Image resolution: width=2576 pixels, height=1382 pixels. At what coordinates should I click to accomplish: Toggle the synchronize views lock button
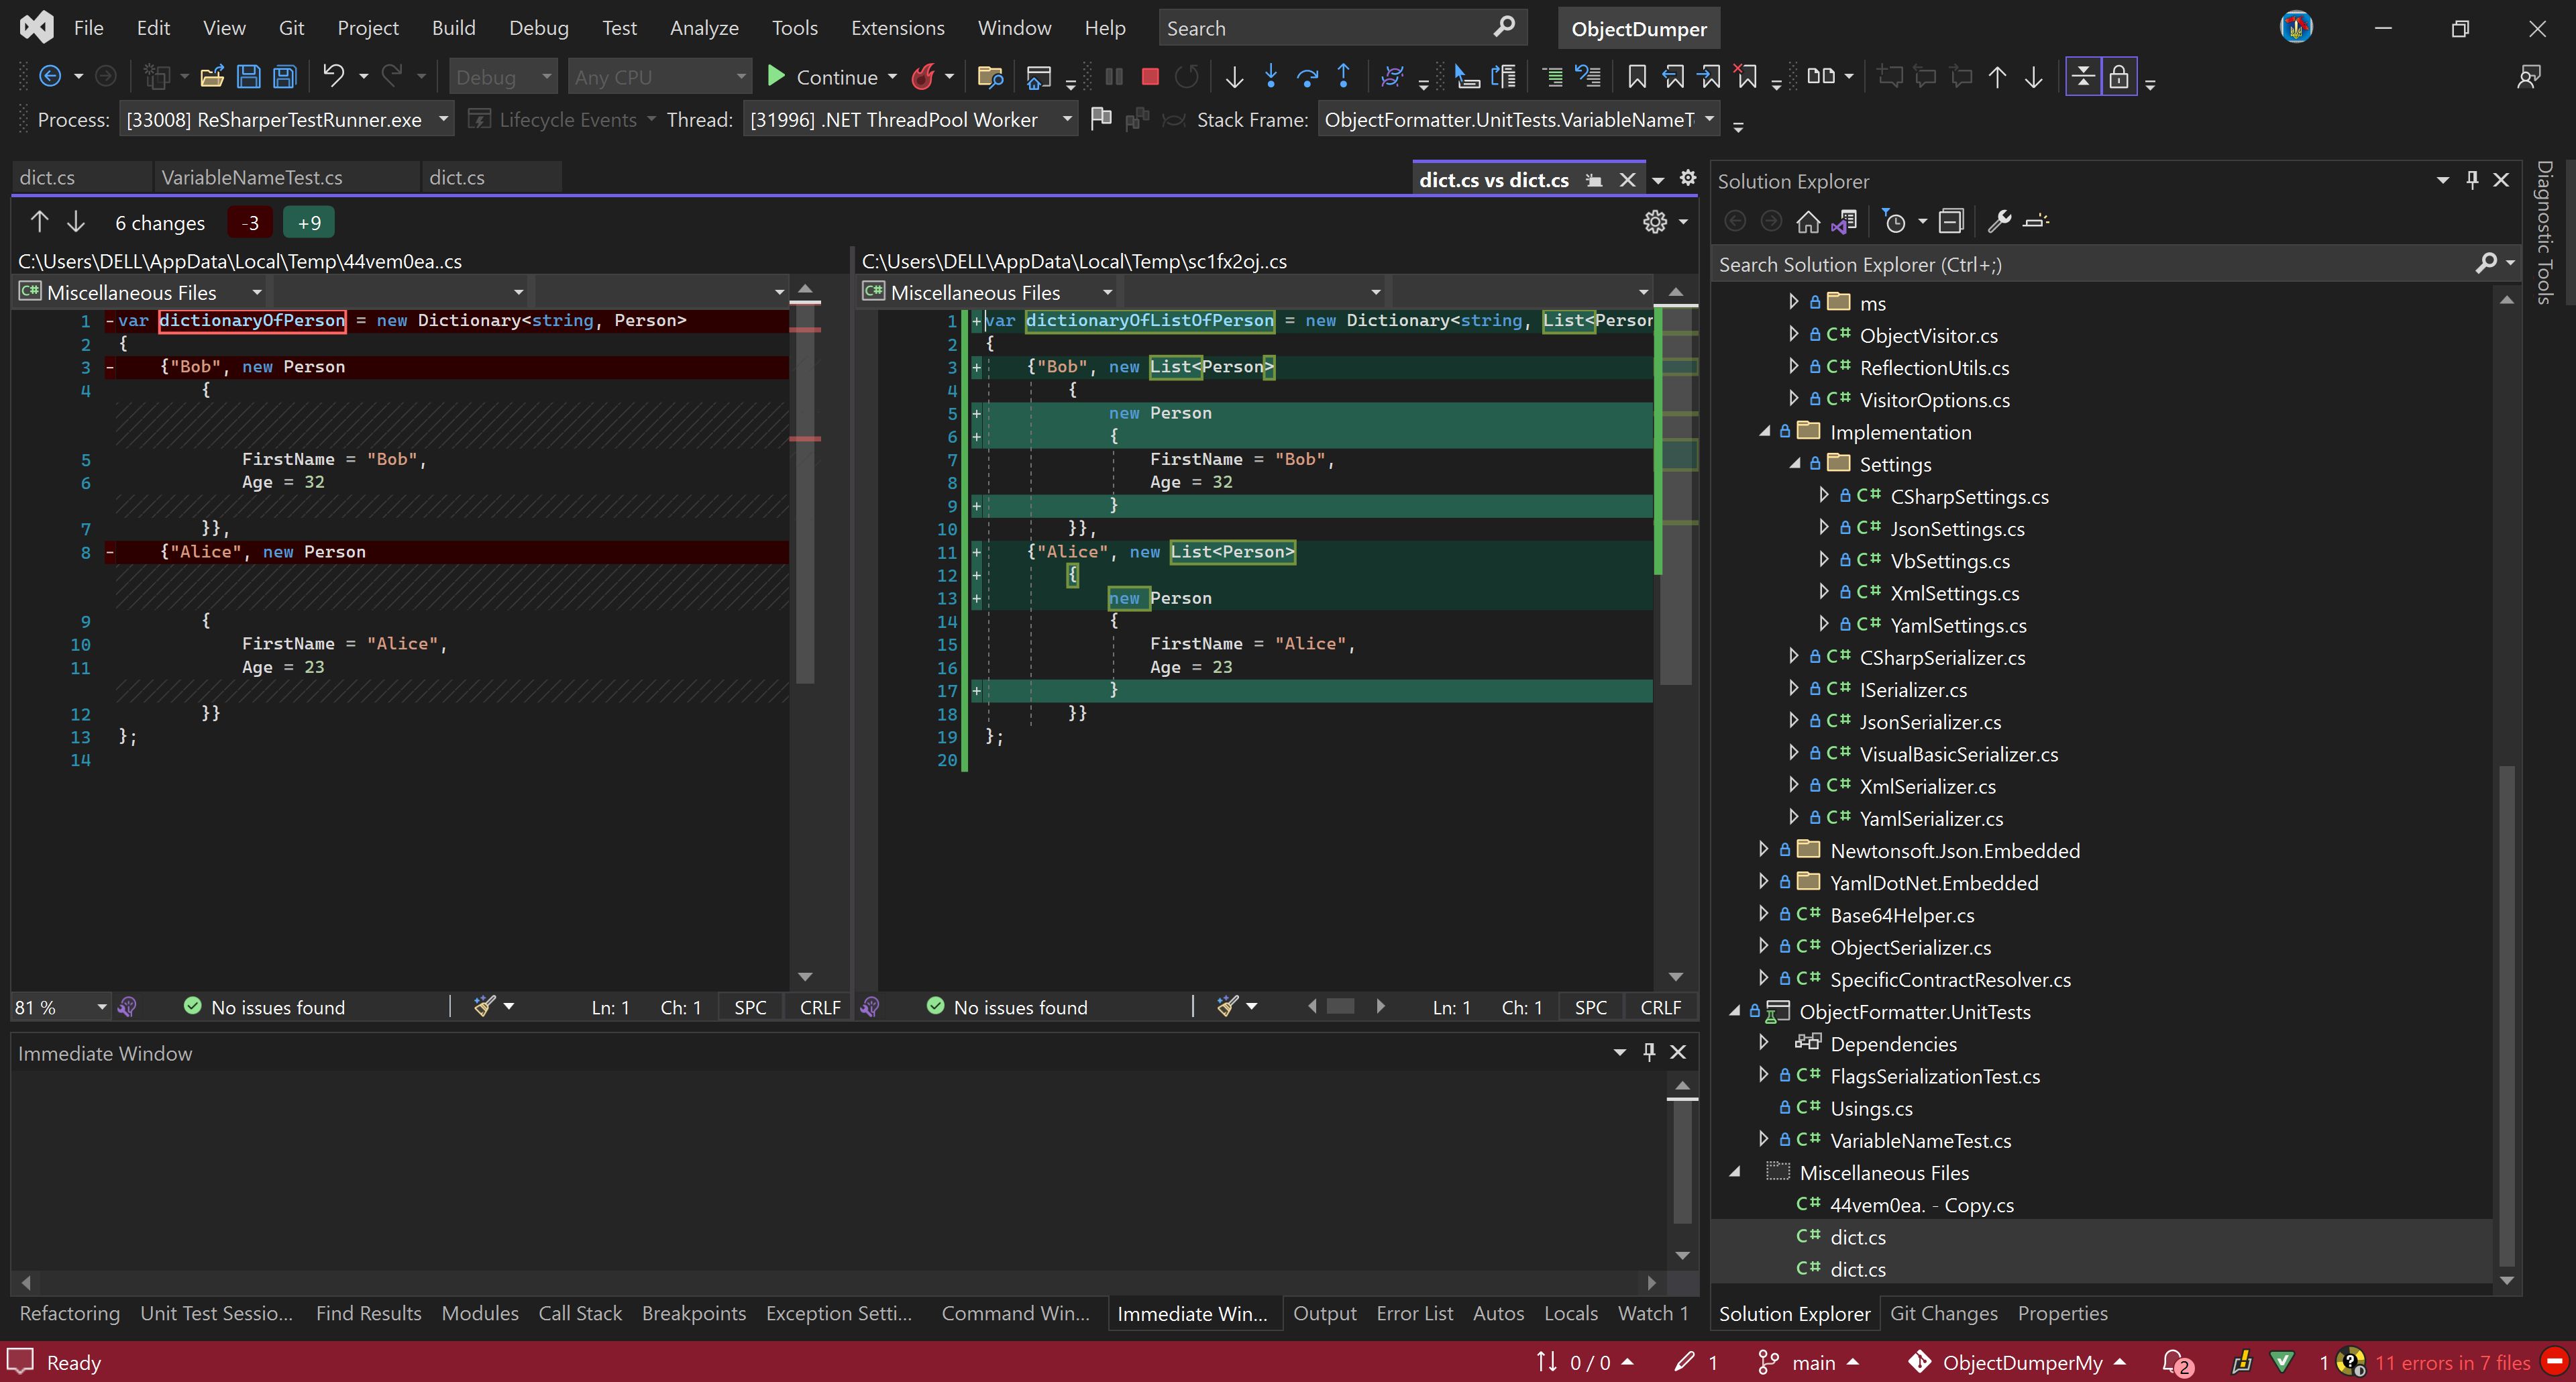point(2119,76)
